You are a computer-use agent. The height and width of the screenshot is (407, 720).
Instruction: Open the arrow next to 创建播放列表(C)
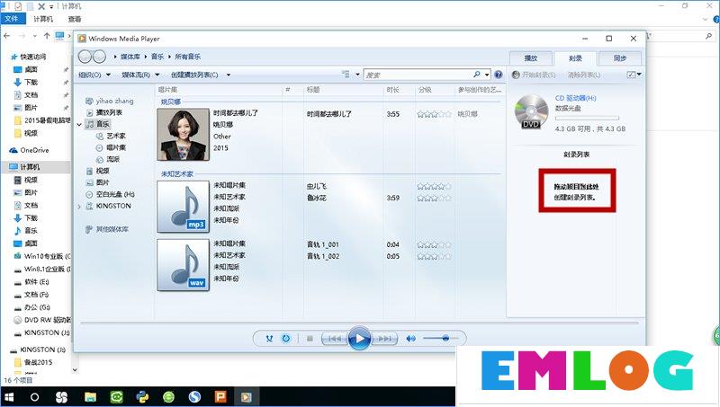229,75
